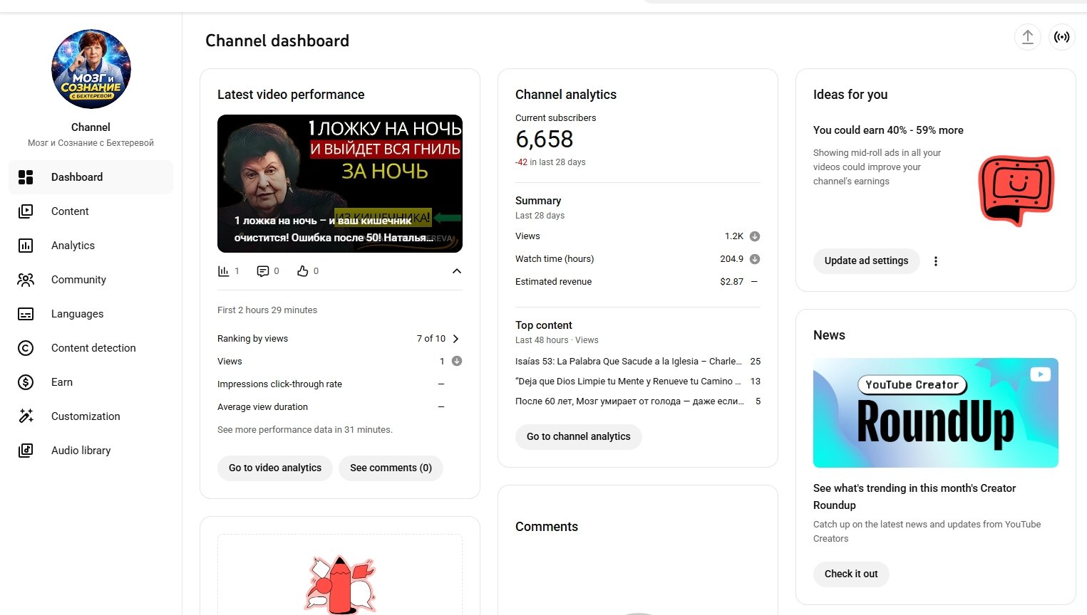Open the latest video thumbnail
This screenshot has height=615, width=1087.
[x=340, y=184]
